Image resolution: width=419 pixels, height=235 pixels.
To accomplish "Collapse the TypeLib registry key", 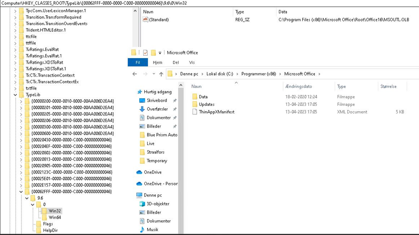I will click(16, 95).
